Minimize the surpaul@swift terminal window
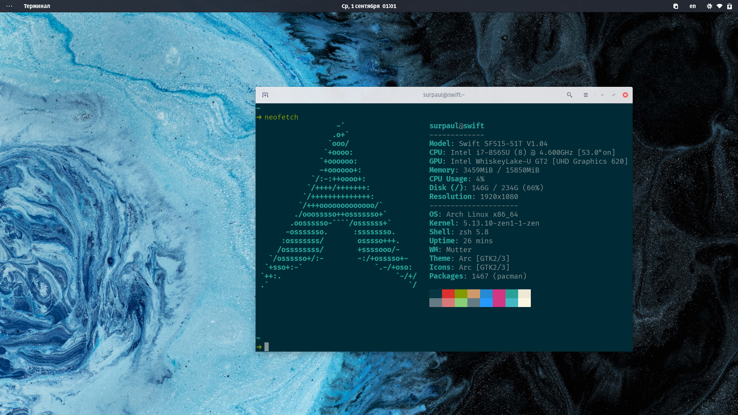 click(602, 95)
